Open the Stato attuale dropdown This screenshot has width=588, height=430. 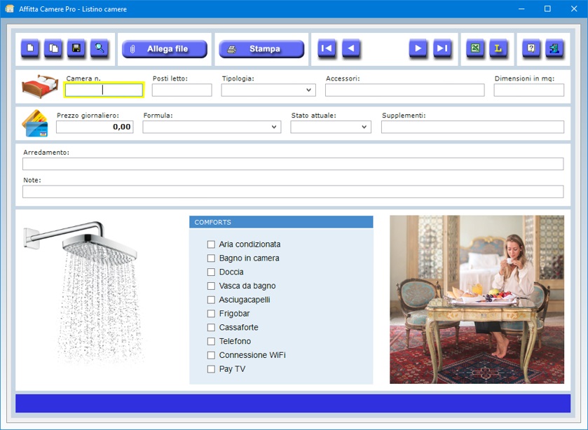click(x=331, y=127)
